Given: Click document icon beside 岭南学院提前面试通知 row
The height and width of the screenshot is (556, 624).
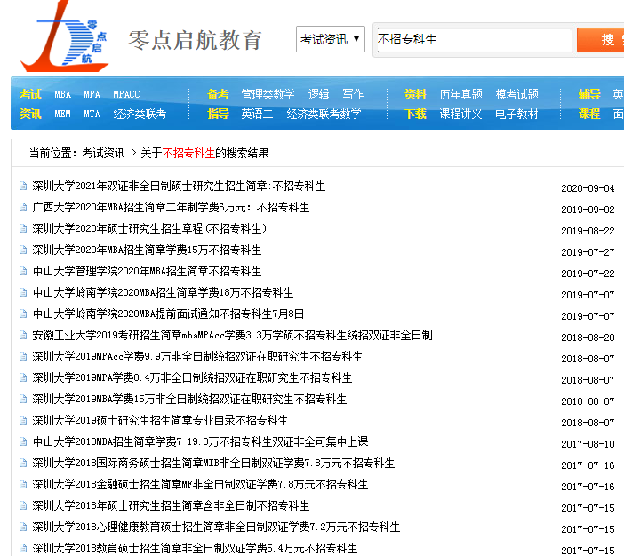Looking at the screenshot, I should pos(23,314).
